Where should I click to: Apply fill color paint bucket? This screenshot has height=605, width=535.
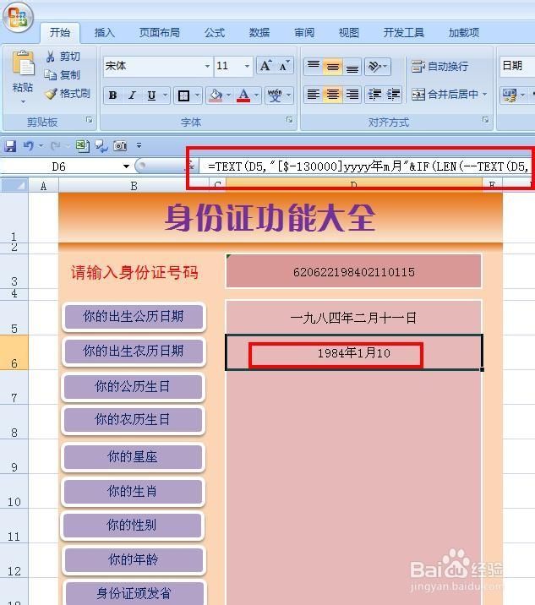click(x=216, y=95)
